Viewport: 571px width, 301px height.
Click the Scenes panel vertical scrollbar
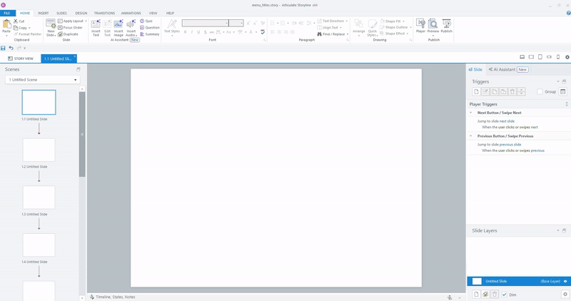click(x=82, y=134)
